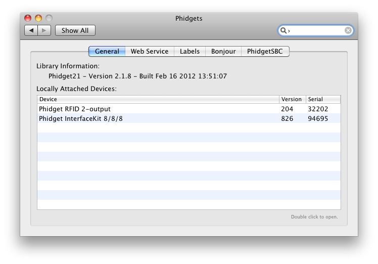Screen dimensions: 378x264
Task: Click the Locally Attached Devices label
Action: click(x=76, y=89)
